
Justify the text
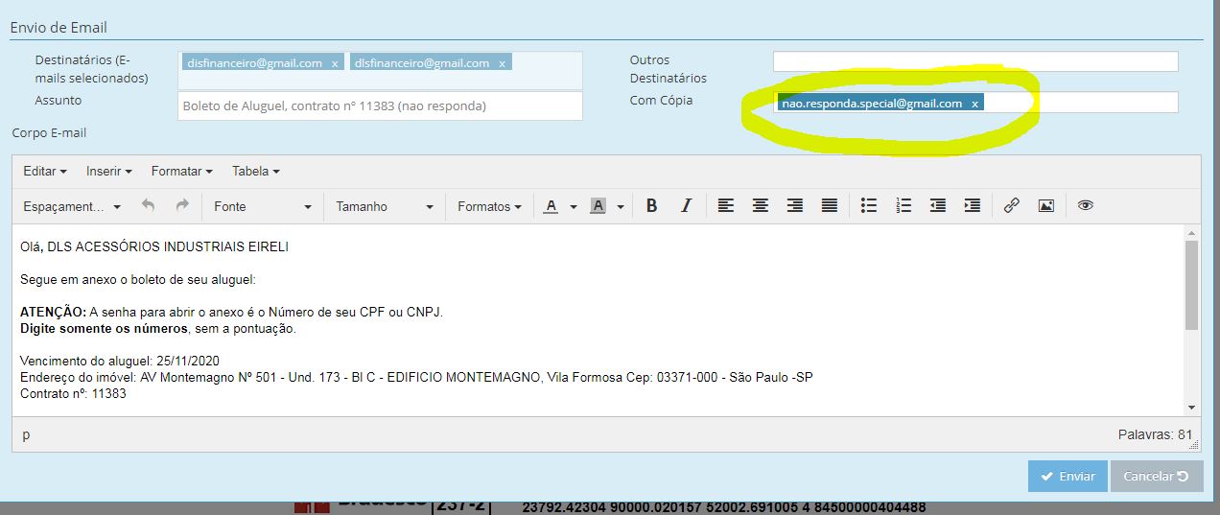point(830,205)
